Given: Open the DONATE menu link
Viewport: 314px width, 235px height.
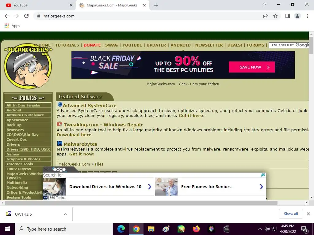Looking at the screenshot, I should pyautogui.click(x=92, y=45).
